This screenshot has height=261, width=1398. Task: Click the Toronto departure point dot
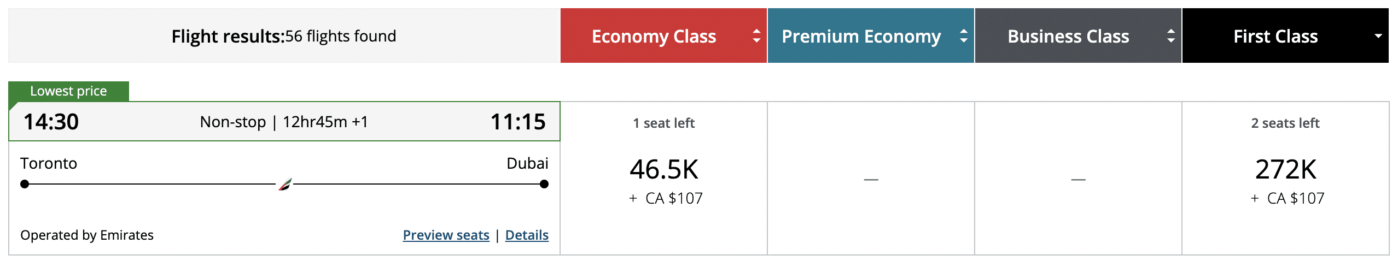[25, 185]
